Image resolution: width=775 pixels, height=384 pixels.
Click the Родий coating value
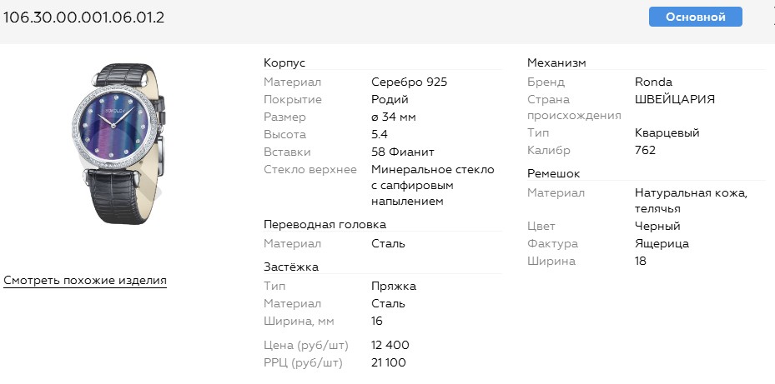tap(390, 100)
